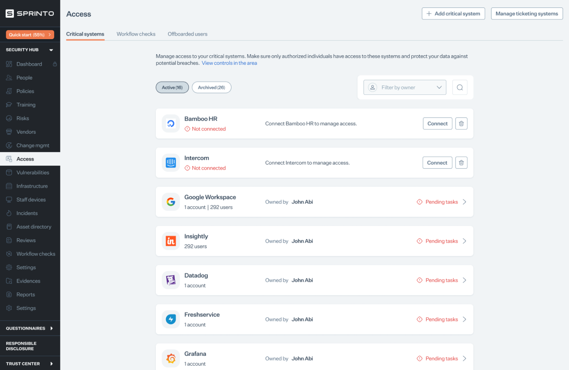Expand Freshservice row chevron
The height and width of the screenshot is (370, 569).
(x=464, y=319)
